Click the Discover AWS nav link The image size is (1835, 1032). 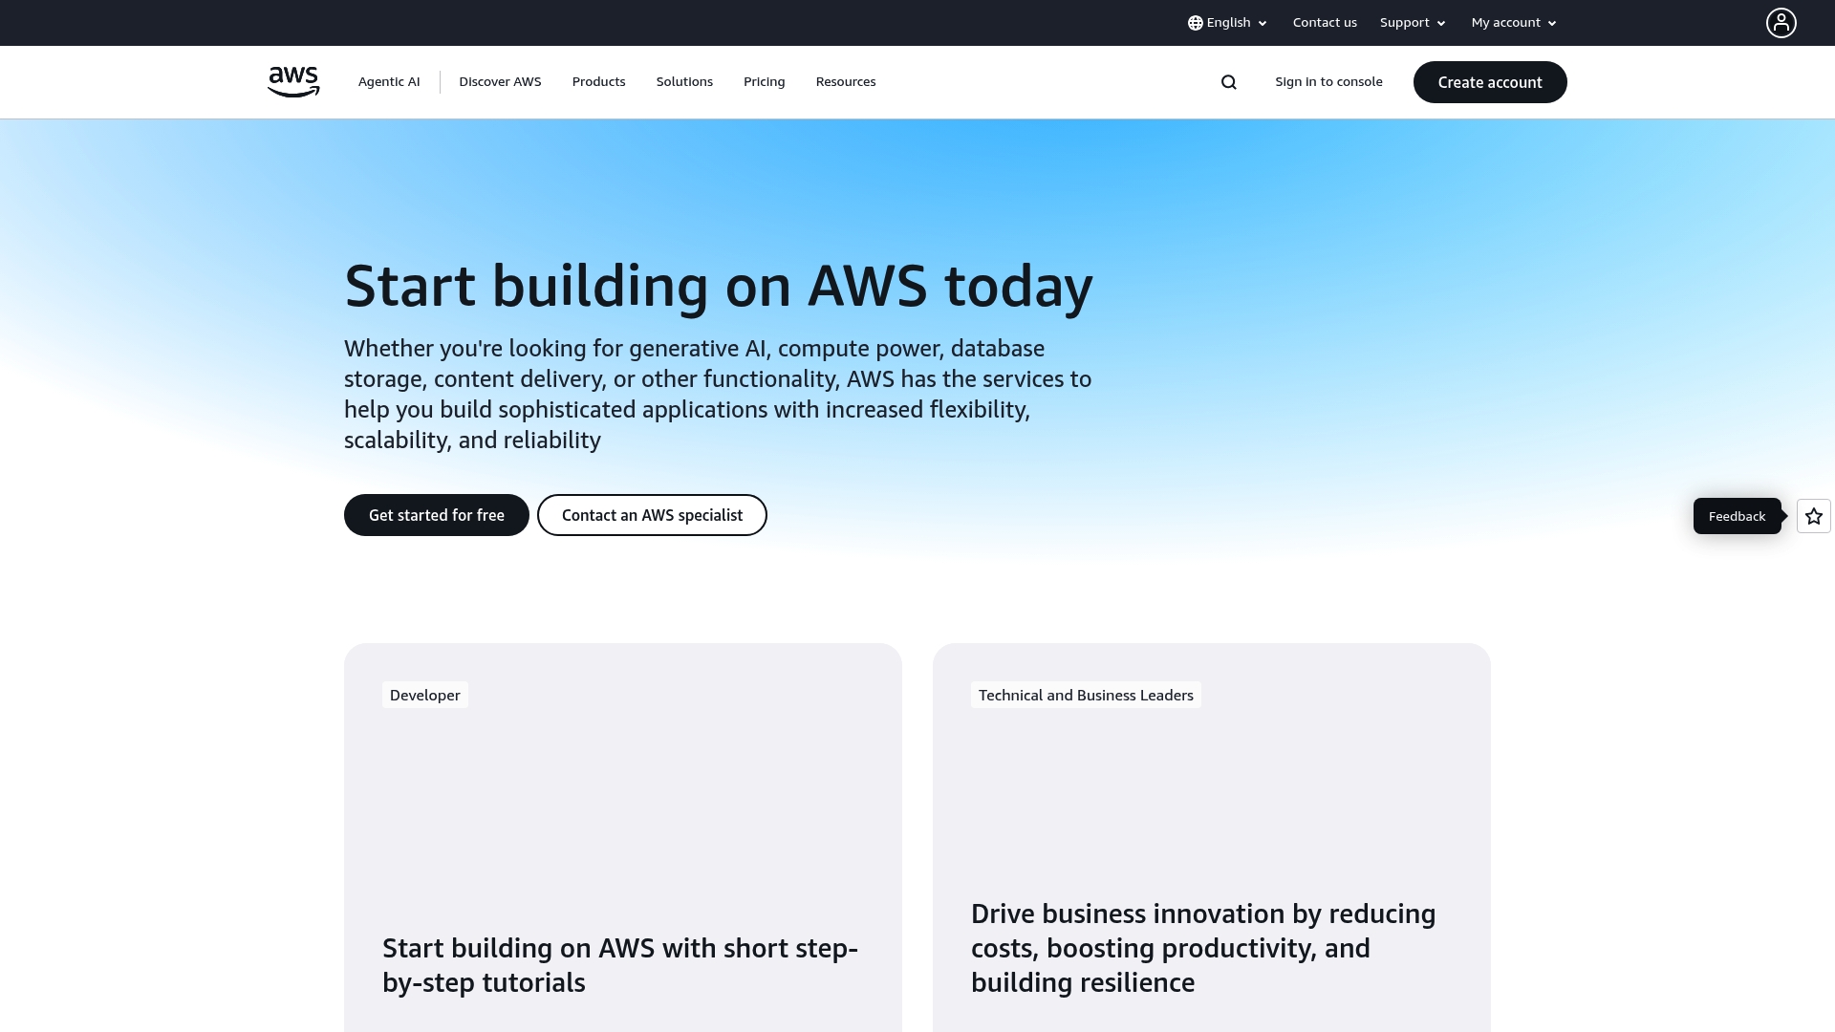(x=500, y=82)
